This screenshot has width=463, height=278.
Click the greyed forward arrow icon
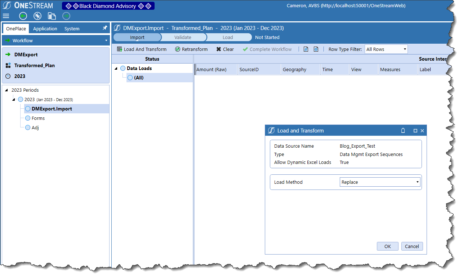tap(66, 16)
